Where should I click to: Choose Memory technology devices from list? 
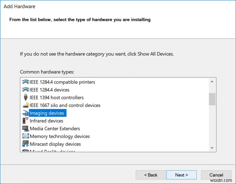point(60,136)
